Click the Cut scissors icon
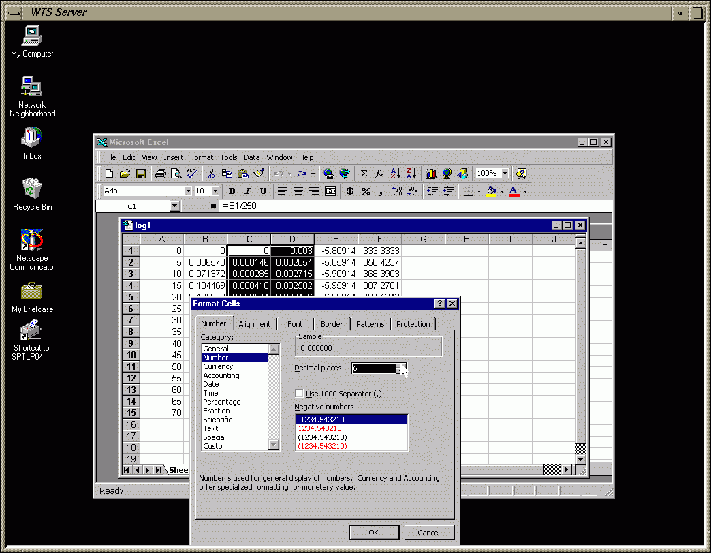Viewport: 711px width, 553px height. point(212,174)
